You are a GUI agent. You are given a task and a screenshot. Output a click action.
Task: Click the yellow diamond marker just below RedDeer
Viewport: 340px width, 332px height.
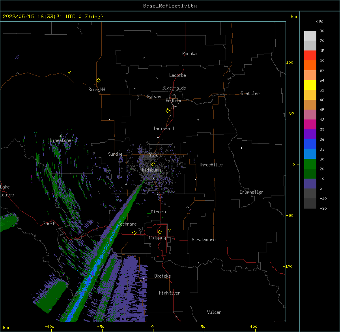click(x=168, y=110)
